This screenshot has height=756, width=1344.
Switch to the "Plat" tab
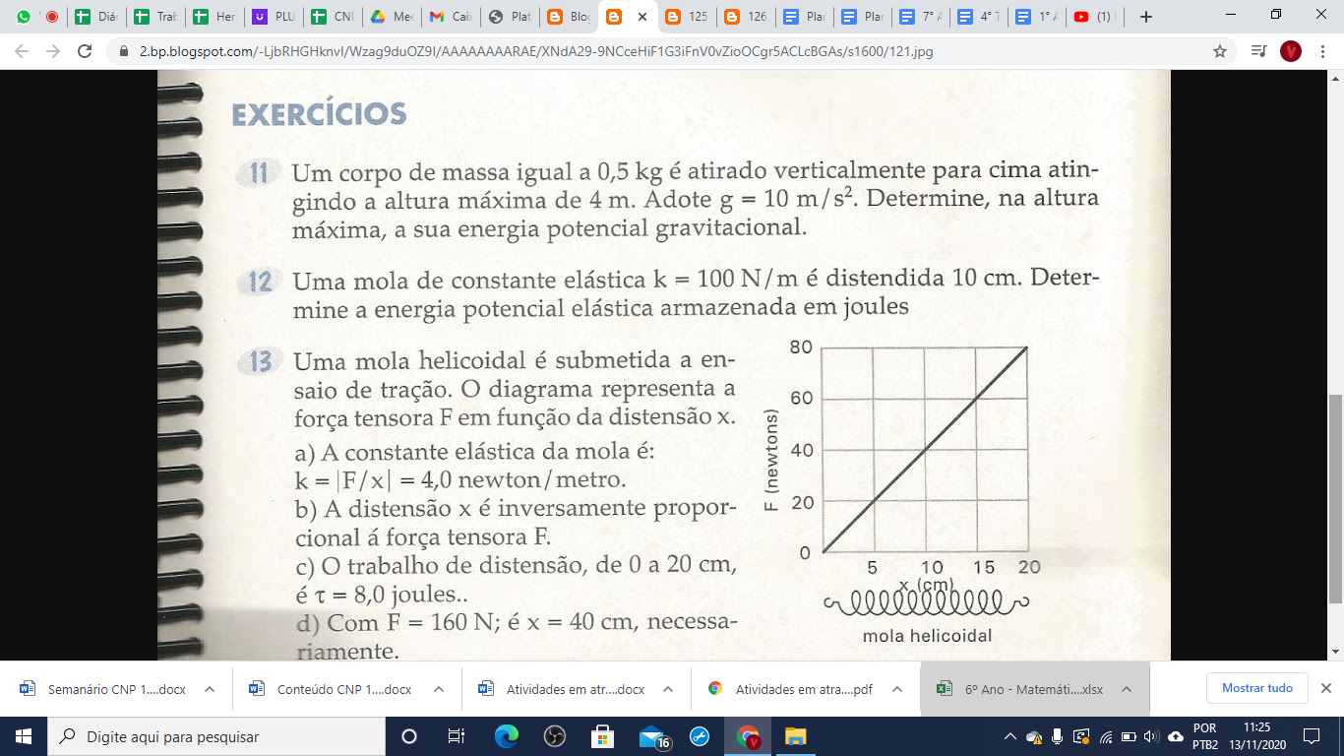[509, 17]
